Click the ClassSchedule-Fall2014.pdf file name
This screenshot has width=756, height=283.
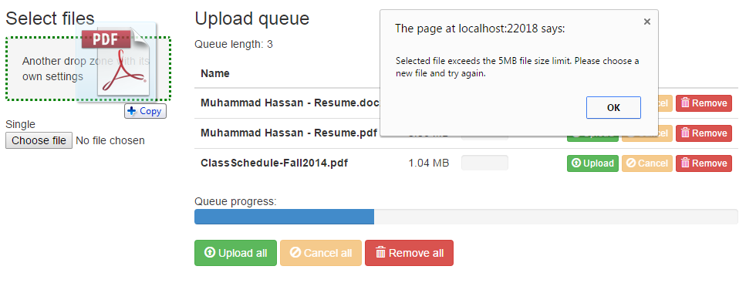point(275,163)
